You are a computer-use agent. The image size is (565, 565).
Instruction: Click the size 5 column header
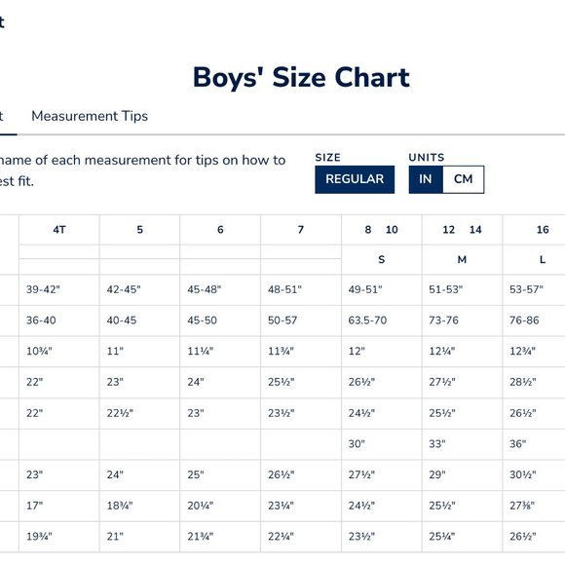140,230
